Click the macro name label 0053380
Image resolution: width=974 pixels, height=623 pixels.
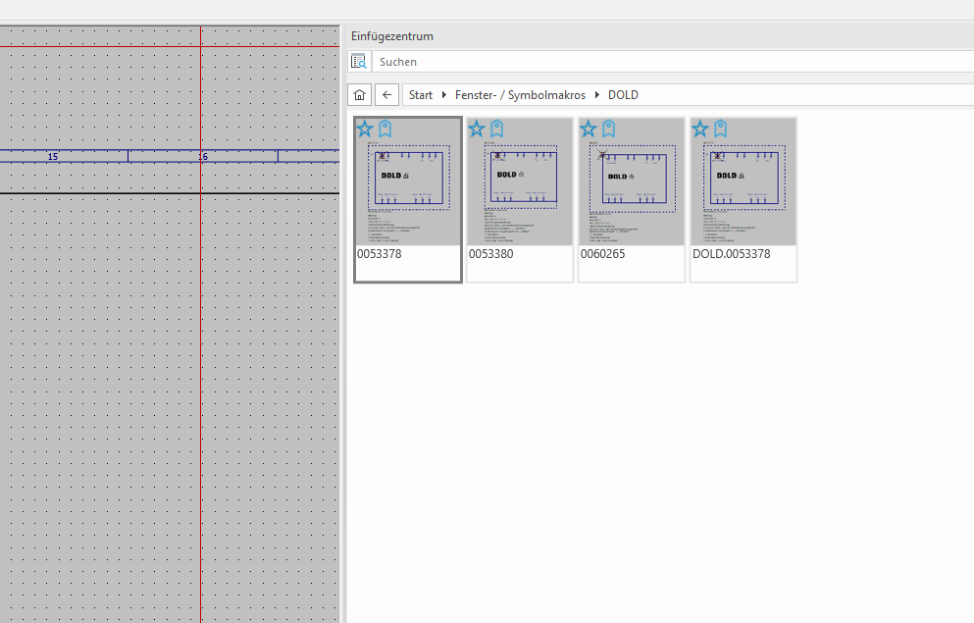(490, 254)
